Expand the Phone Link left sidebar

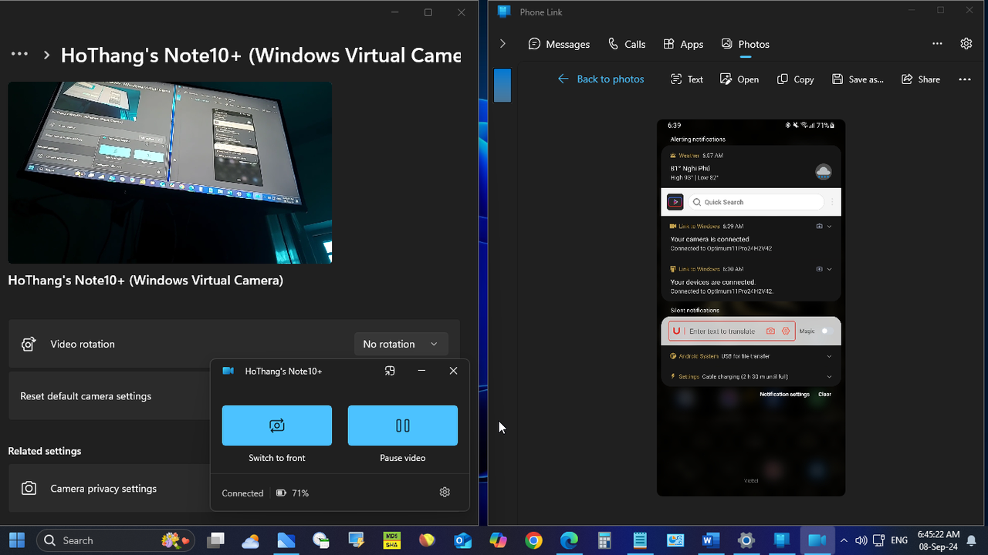(x=502, y=43)
